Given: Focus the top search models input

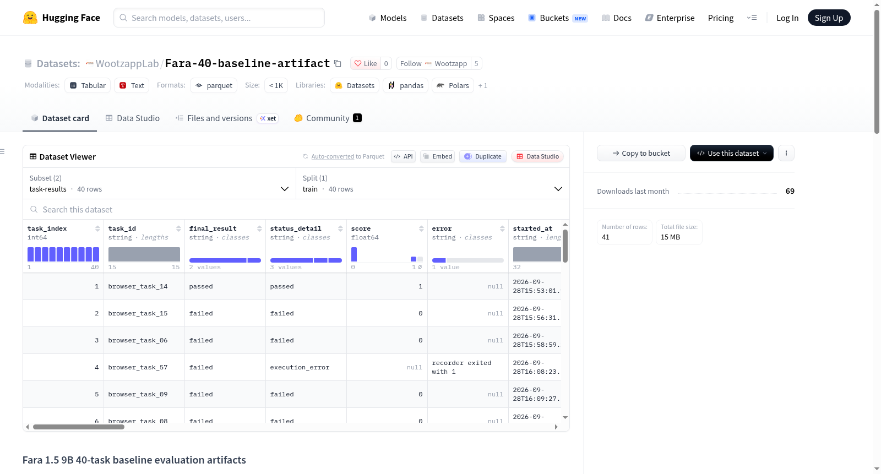Looking at the screenshot, I should 219,18.
